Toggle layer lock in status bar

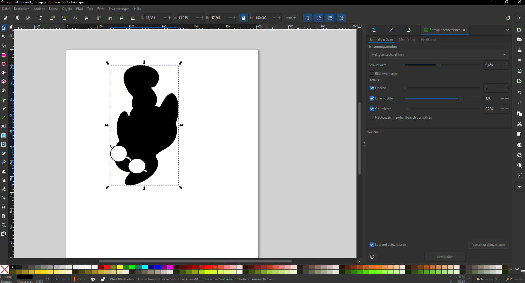tap(103, 279)
